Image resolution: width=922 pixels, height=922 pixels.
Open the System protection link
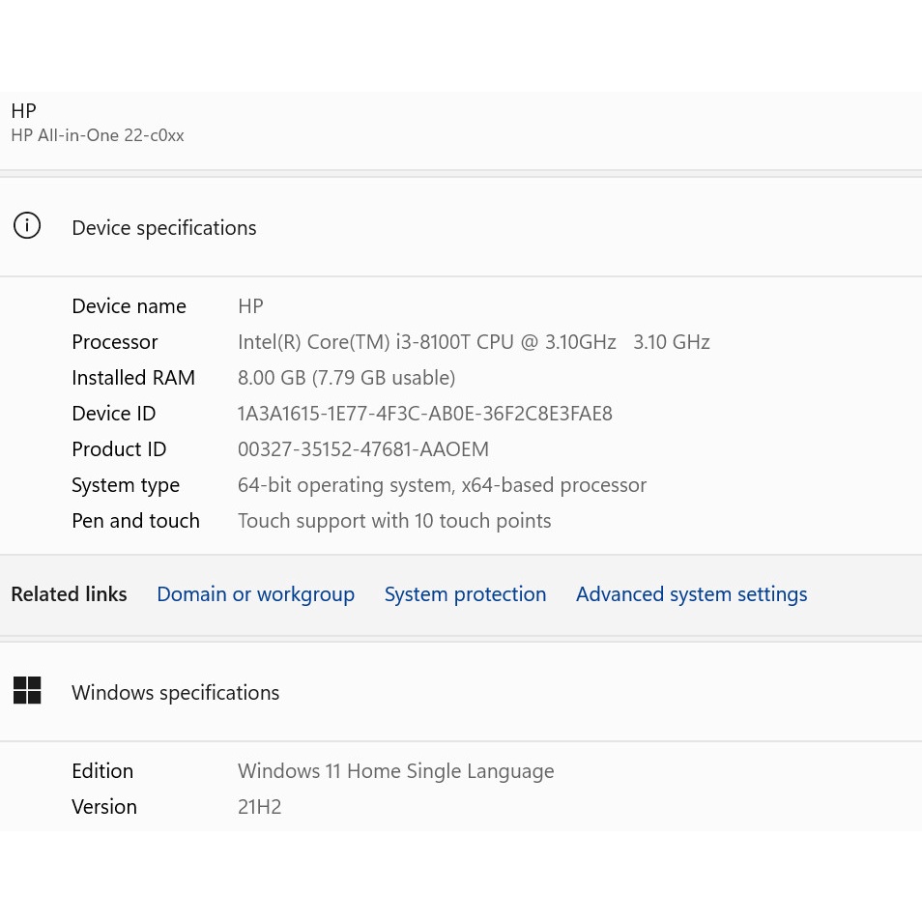tap(465, 594)
